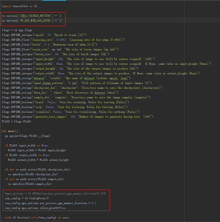The height and width of the screenshot is (222, 220).
Task: Click the "crop" DEFINE_boolean line
Action: click(x=65, y=107)
